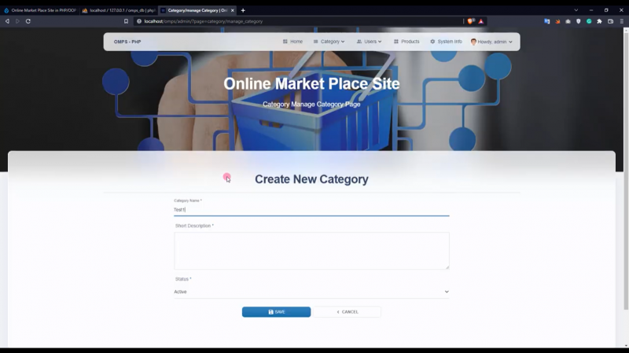Go to the Products menu item
629x353 pixels.
406,42
